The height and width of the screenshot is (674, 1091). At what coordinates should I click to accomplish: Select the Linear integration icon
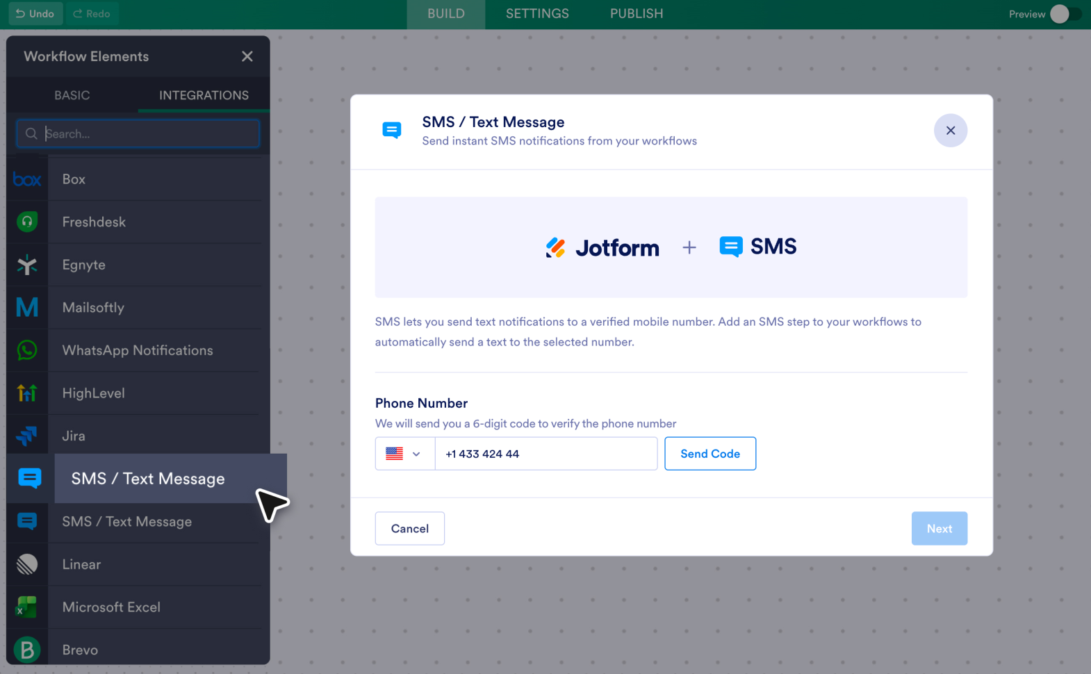(27, 564)
